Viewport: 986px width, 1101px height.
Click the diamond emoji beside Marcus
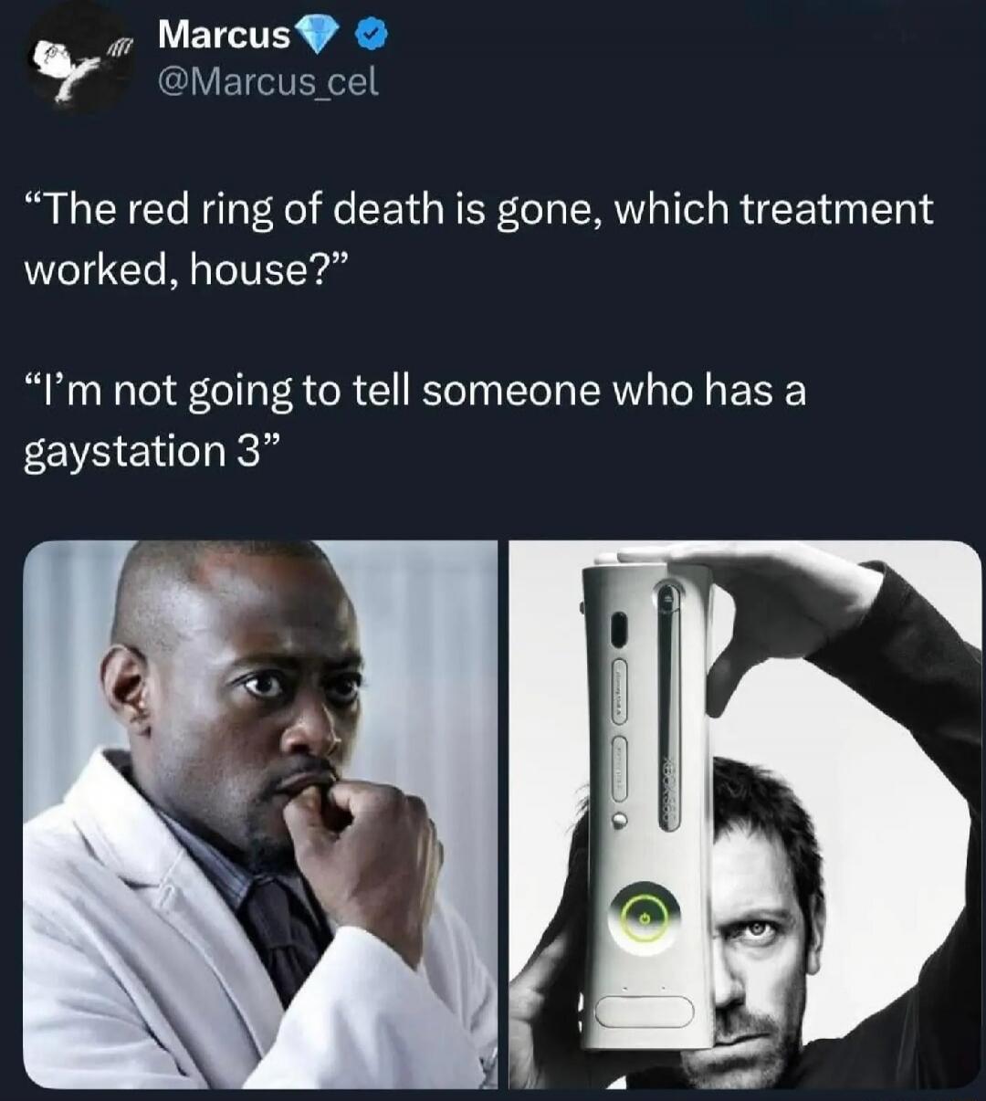click(x=318, y=36)
